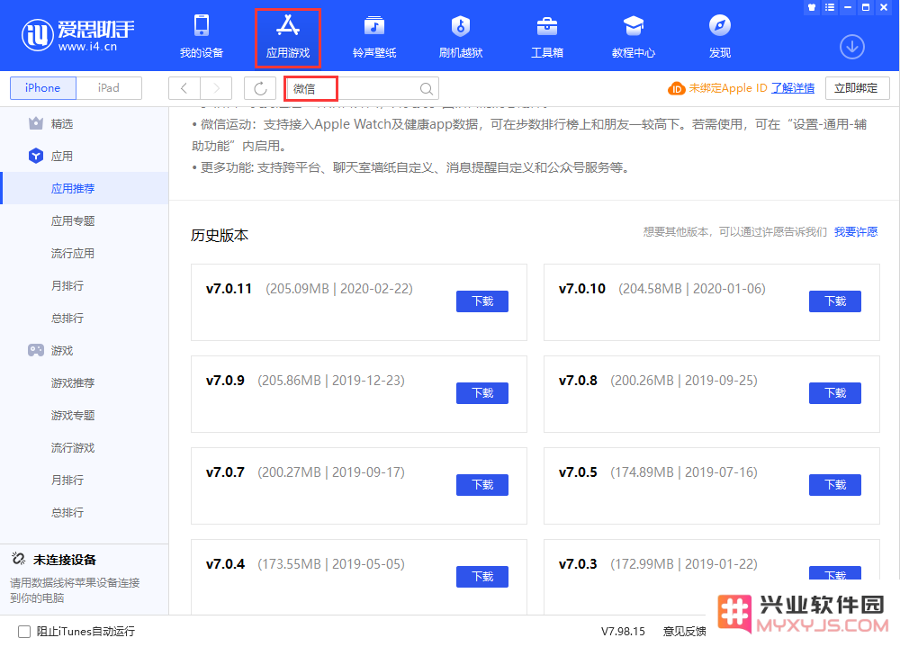
Task: Click the 应用 cube icon
Action: click(36, 156)
